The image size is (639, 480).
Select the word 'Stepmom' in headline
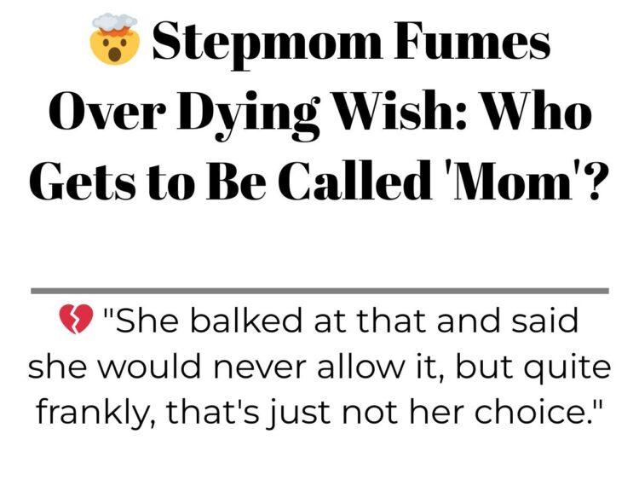(268, 43)
